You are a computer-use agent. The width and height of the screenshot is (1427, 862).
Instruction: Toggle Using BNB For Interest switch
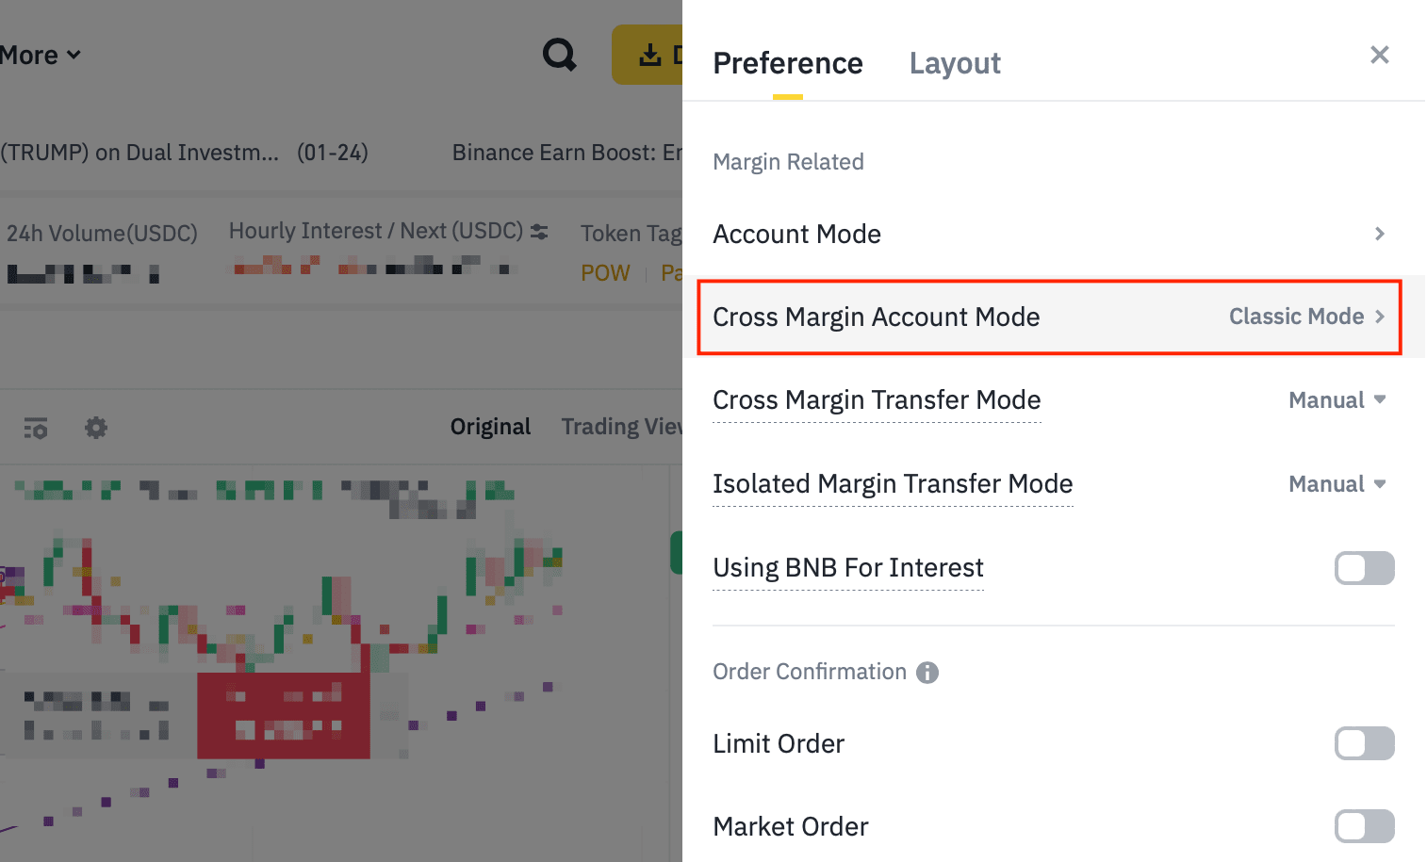click(1364, 568)
